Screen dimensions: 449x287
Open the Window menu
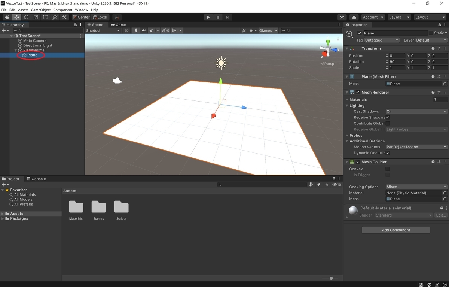[82, 10]
